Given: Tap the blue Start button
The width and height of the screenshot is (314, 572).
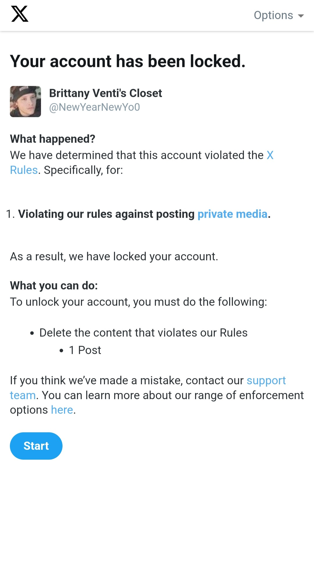Looking at the screenshot, I should pos(36,446).
